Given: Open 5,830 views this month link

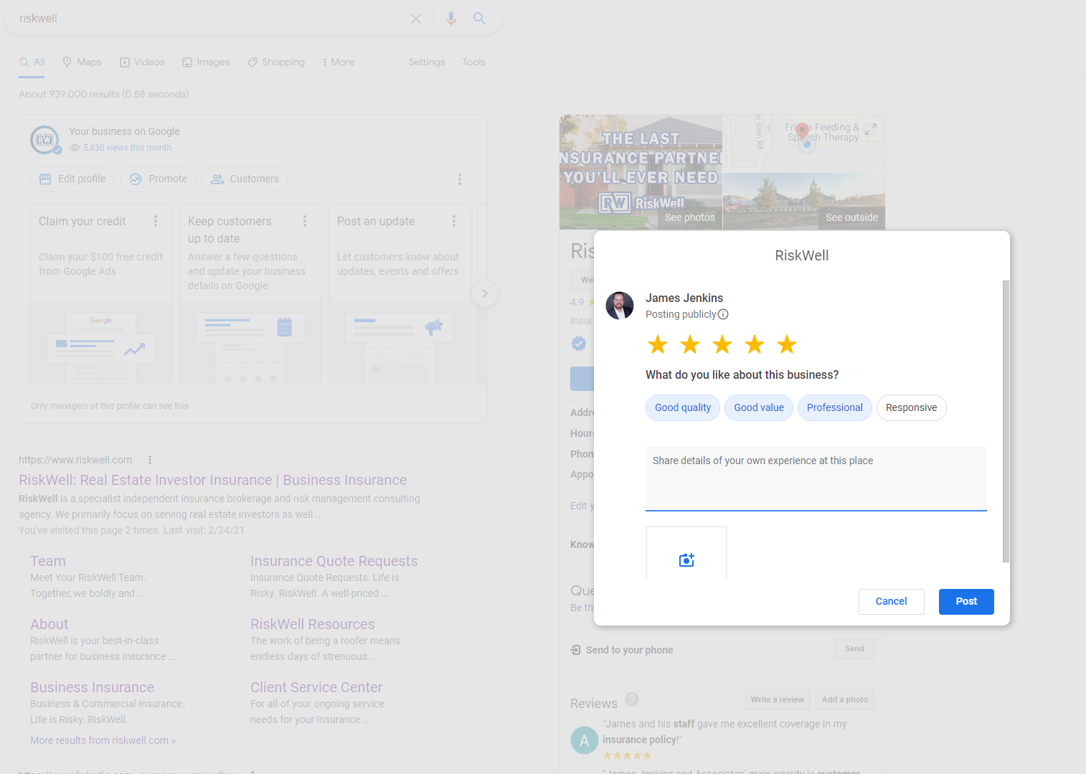Looking at the screenshot, I should [x=127, y=148].
